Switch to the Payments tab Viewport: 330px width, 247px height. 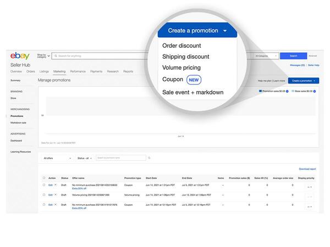(96, 71)
